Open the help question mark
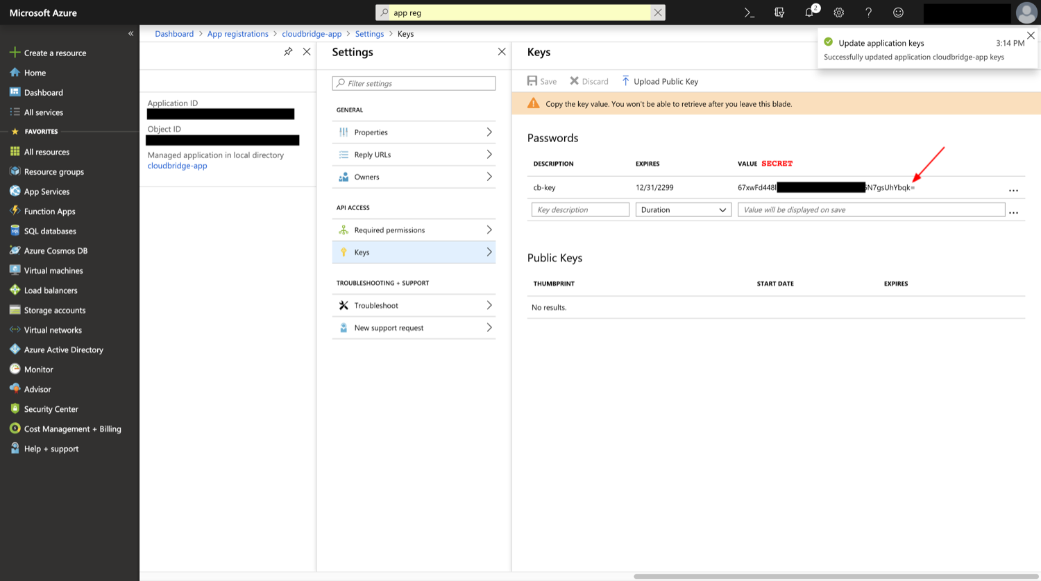The height and width of the screenshot is (581, 1041). (x=868, y=12)
